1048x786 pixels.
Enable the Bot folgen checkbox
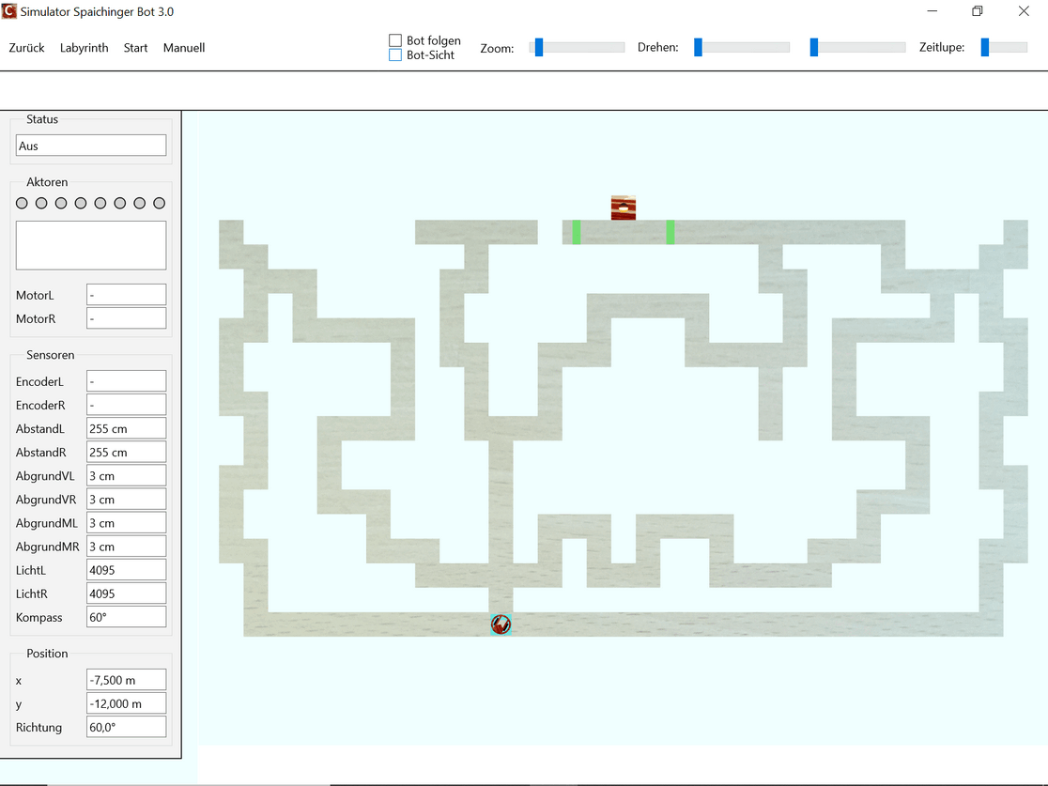coord(395,40)
